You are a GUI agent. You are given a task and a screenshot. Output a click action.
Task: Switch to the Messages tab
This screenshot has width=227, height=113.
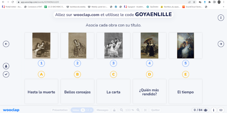point(102,110)
